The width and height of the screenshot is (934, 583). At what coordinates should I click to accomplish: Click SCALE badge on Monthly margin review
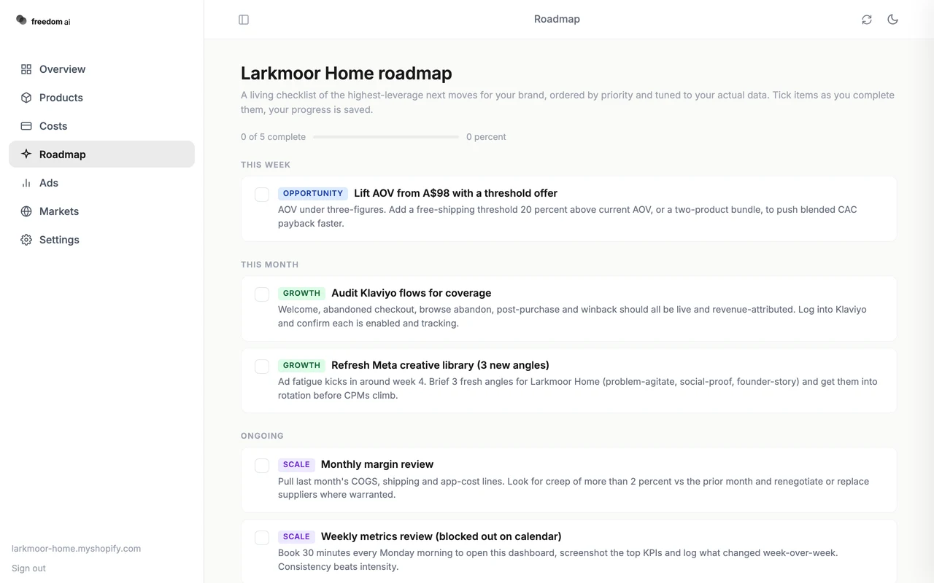pos(296,464)
